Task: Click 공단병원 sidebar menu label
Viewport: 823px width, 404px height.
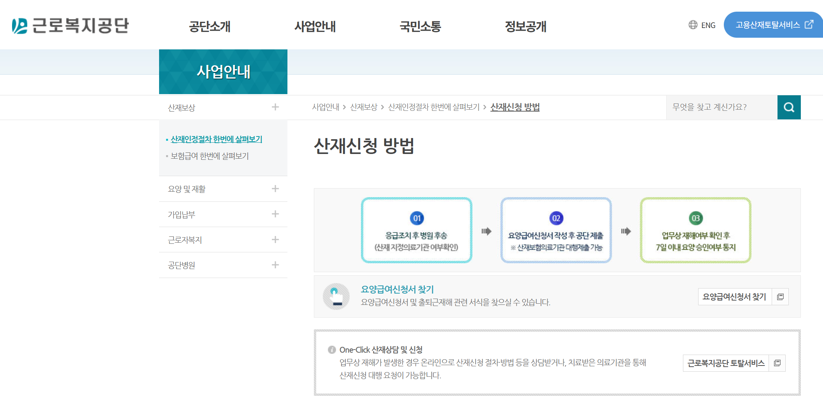Action: [182, 265]
